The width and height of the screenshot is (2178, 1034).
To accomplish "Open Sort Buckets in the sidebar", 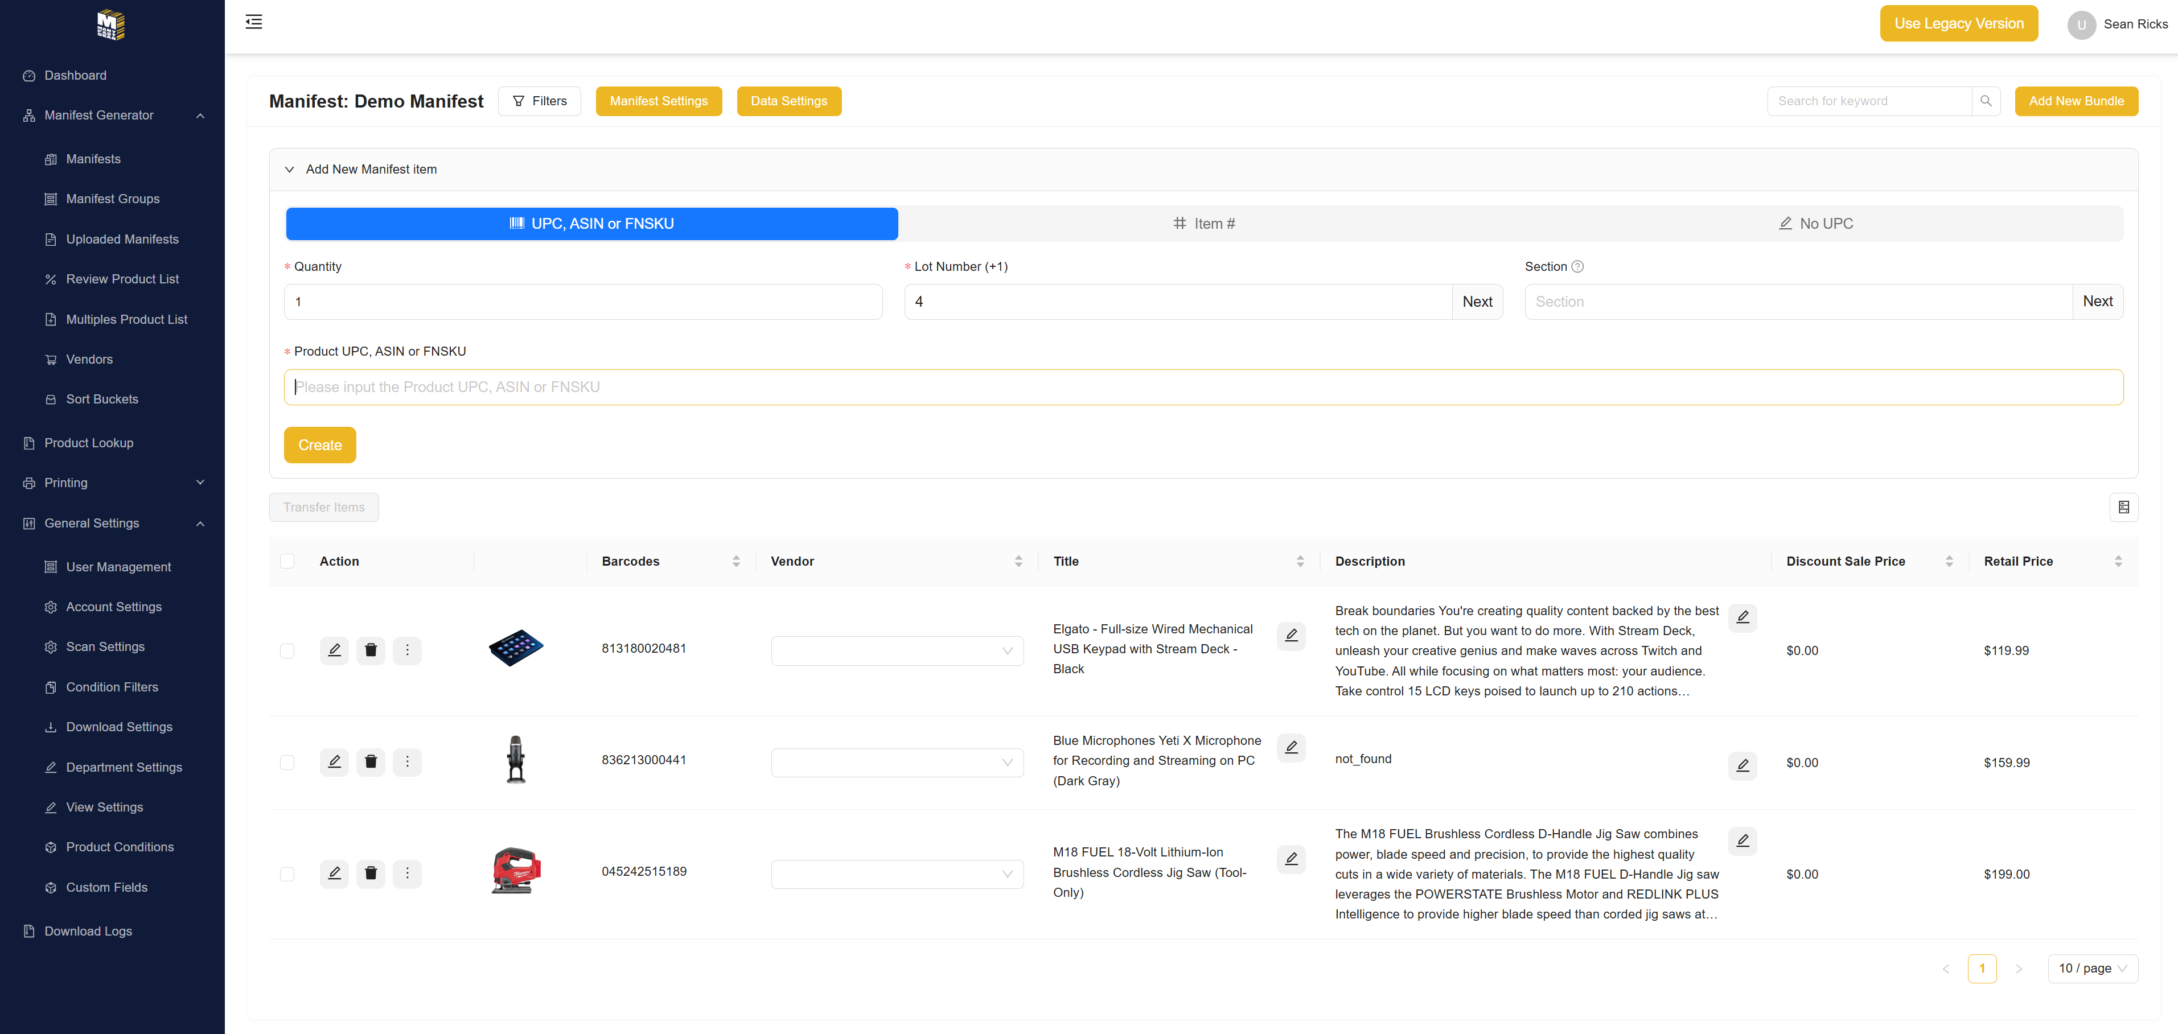I will click(x=101, y=399).
